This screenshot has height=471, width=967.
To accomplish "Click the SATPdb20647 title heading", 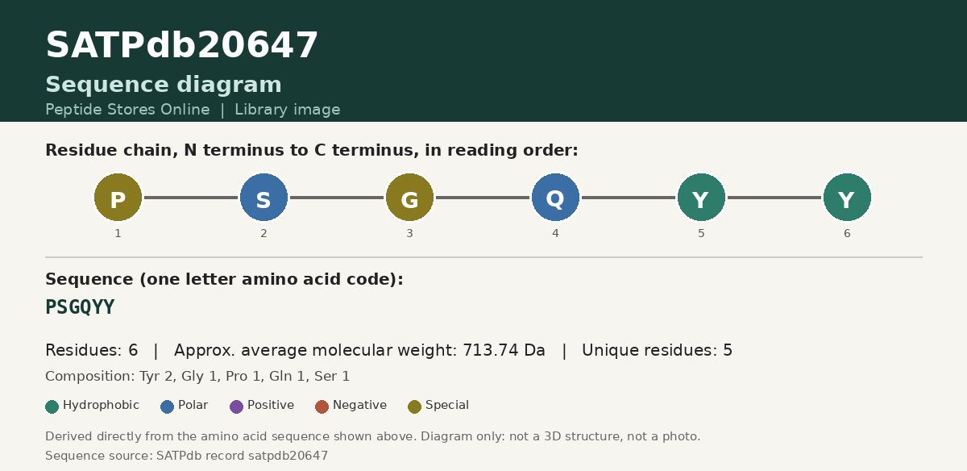I will click(x=182, y=46).
